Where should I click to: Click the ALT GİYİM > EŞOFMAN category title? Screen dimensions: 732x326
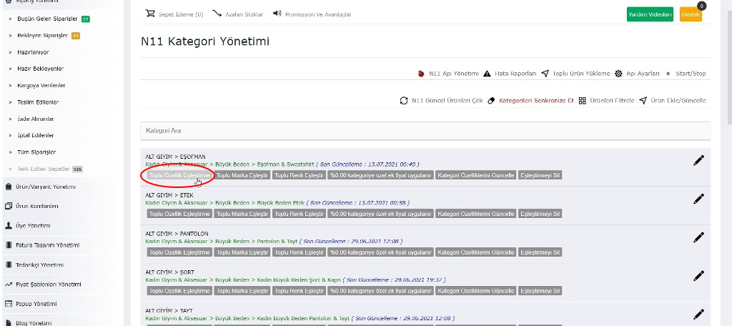[176, 157]
